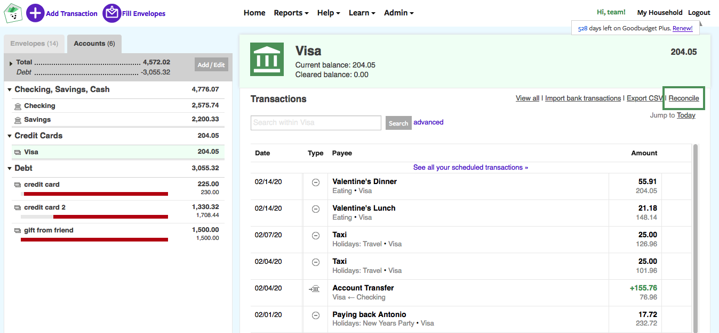Viewport: 719px width, 333px height.
Task: Click the purple plus Add Transaction icon
Action: 35,13
